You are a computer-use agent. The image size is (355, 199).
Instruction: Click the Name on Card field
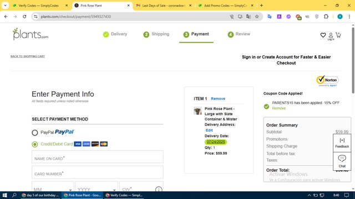(98, 157)
